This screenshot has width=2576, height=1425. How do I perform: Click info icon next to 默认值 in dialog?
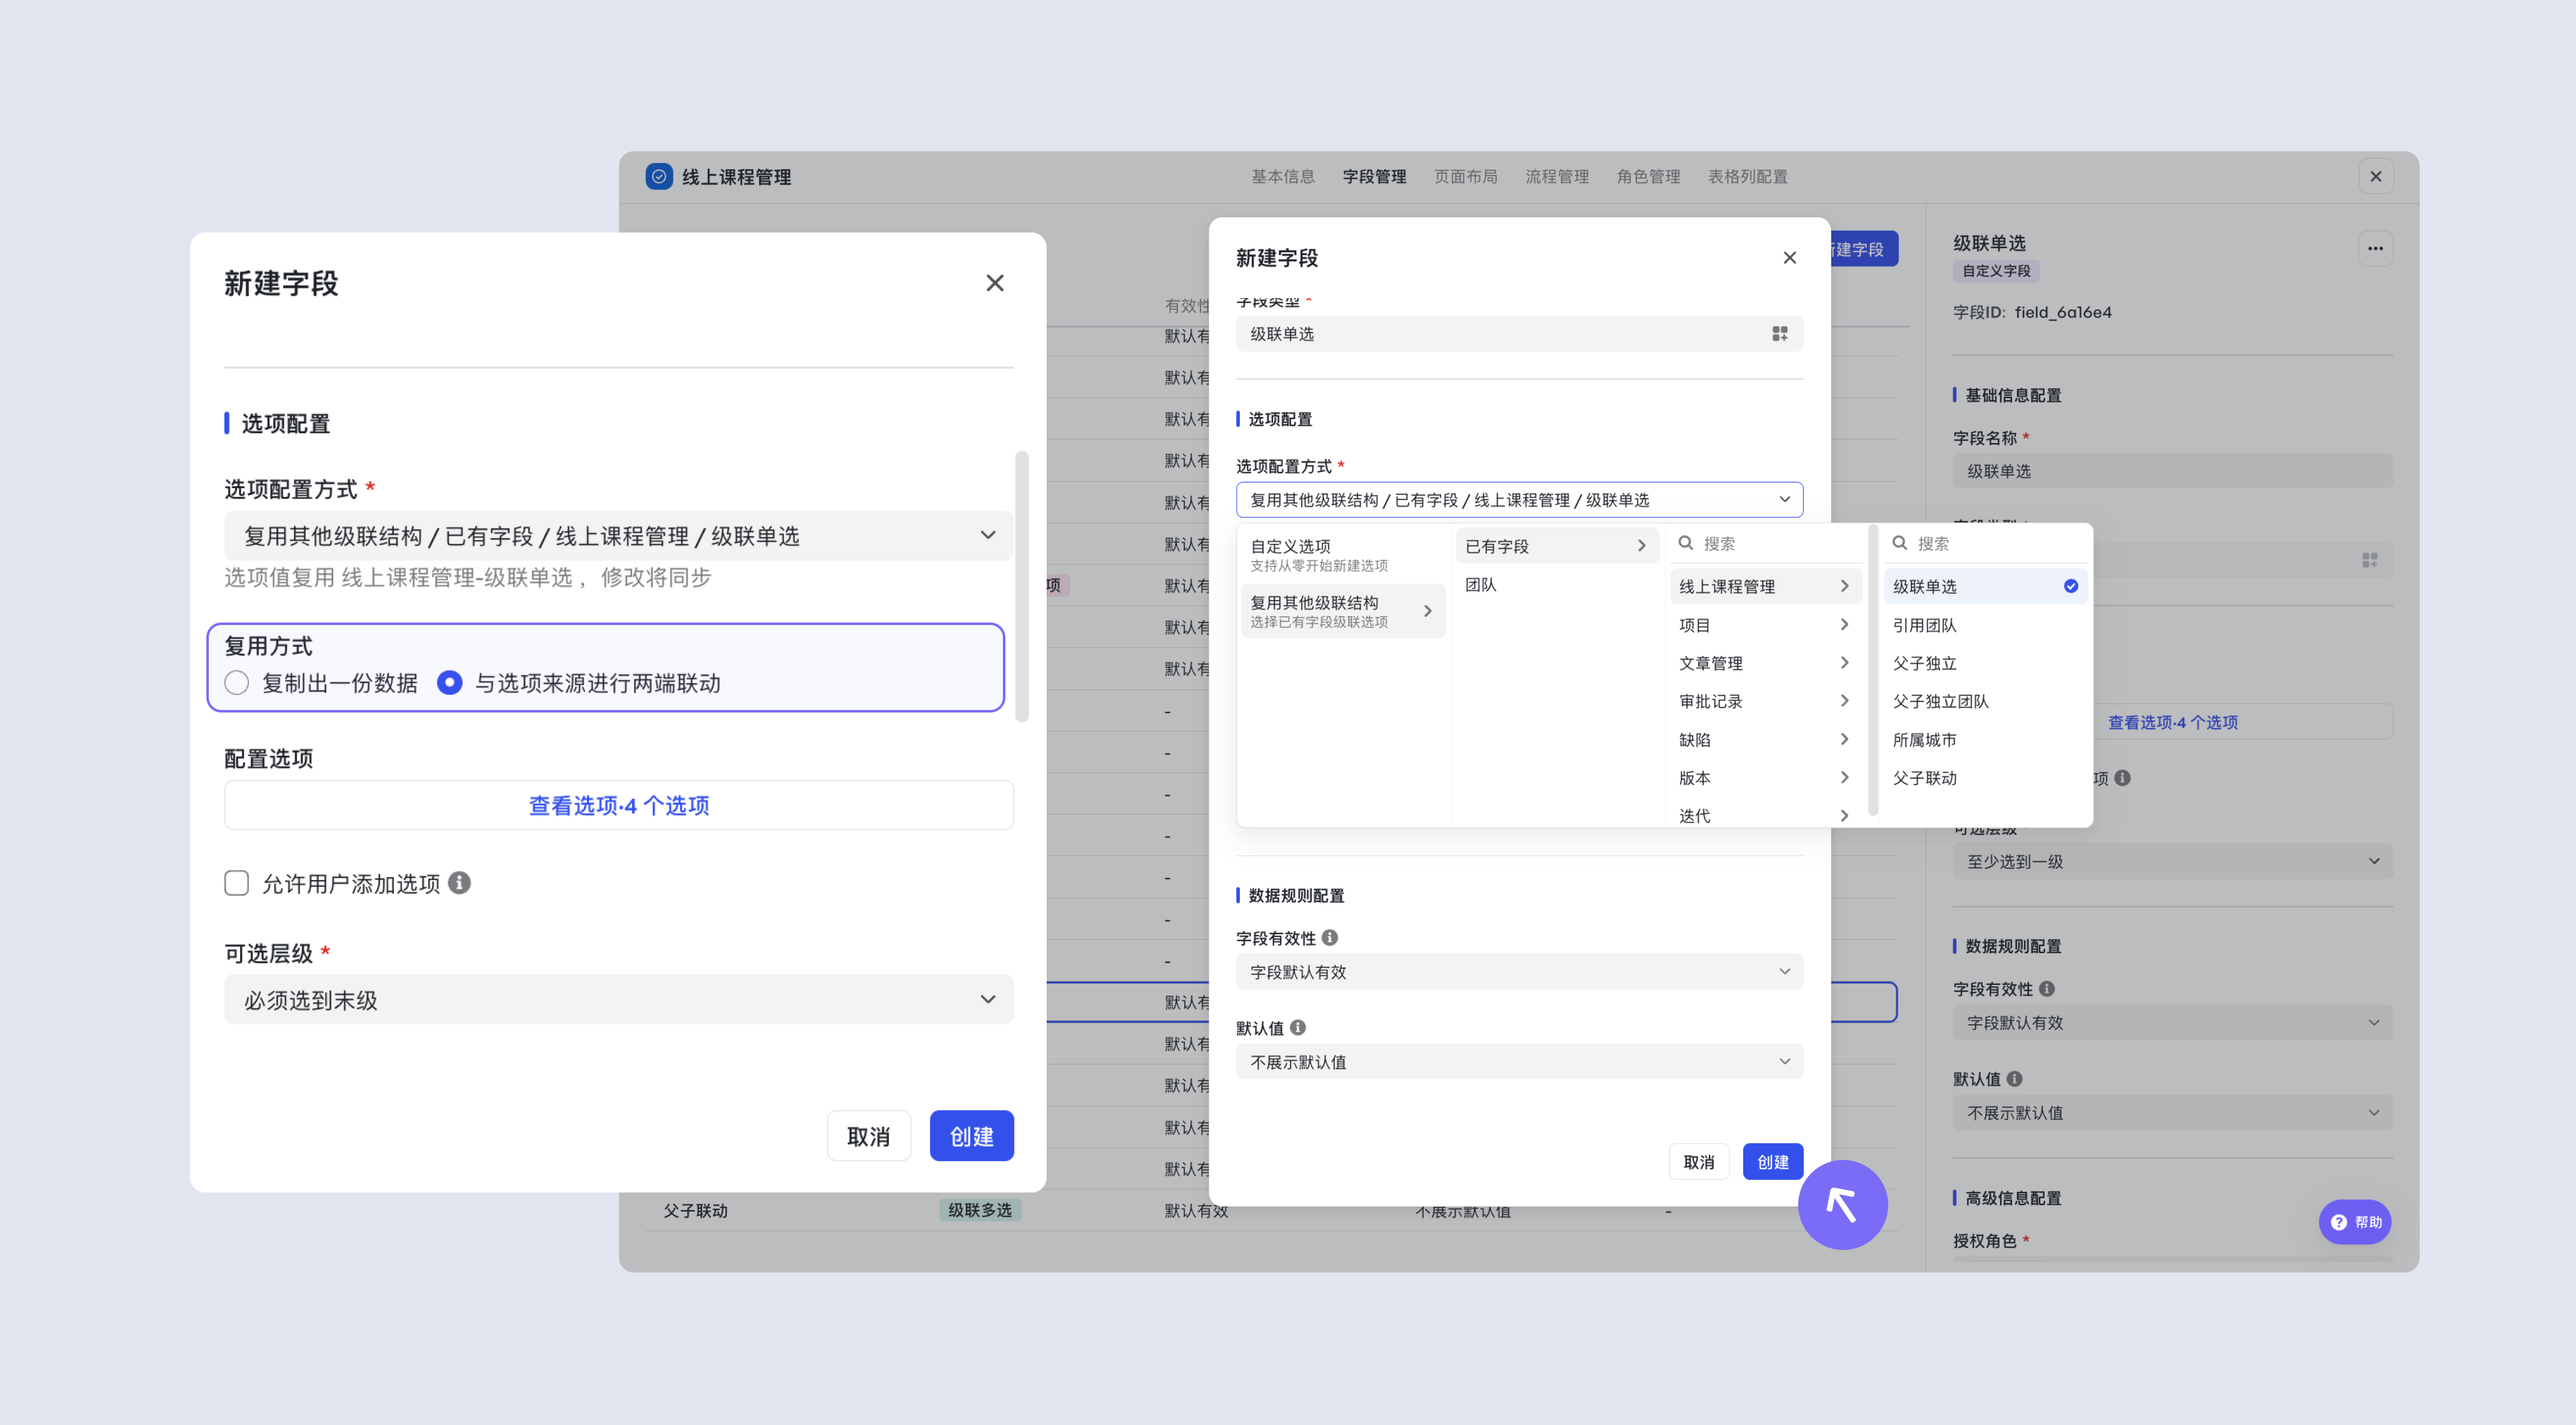[x=1298, y=1027]
